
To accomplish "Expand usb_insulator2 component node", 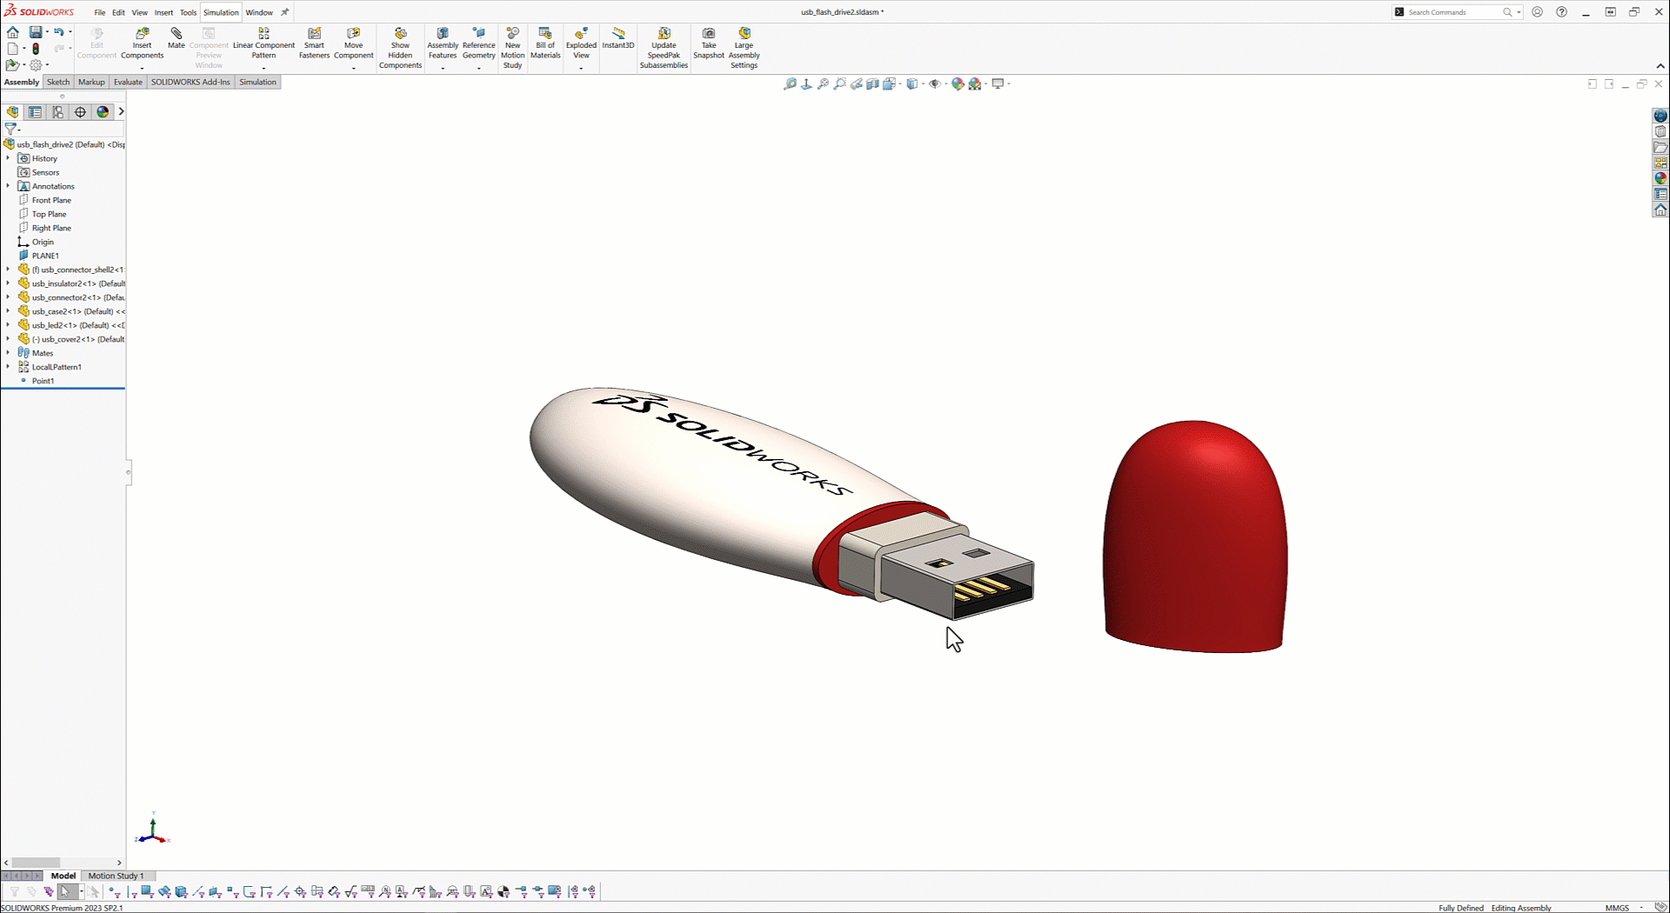I will (x=8, y=283).
